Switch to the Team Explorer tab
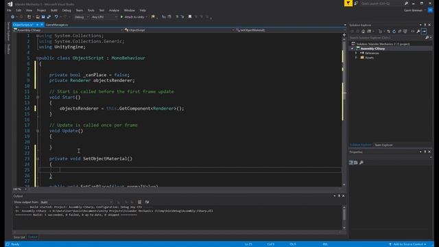Image resolution: width=439 pixels, height=247 pixels. click(383, 145)
